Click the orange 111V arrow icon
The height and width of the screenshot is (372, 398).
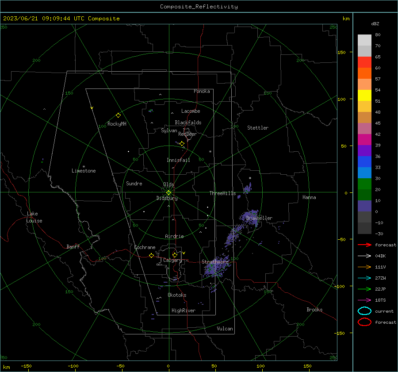click(364, 267)
